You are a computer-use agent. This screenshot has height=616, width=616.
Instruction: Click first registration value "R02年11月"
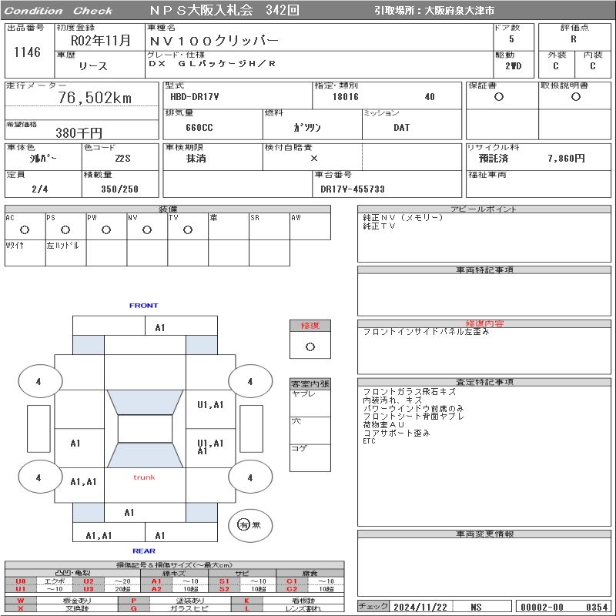coord(100,41)
